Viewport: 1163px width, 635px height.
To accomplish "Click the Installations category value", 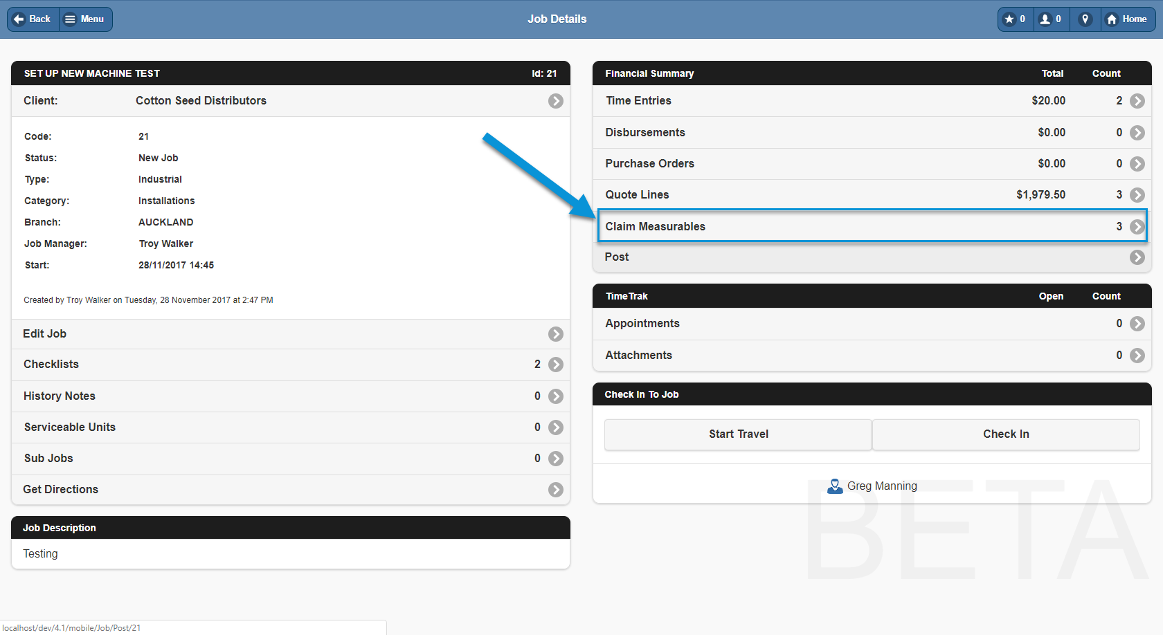I will pos(167,201).
